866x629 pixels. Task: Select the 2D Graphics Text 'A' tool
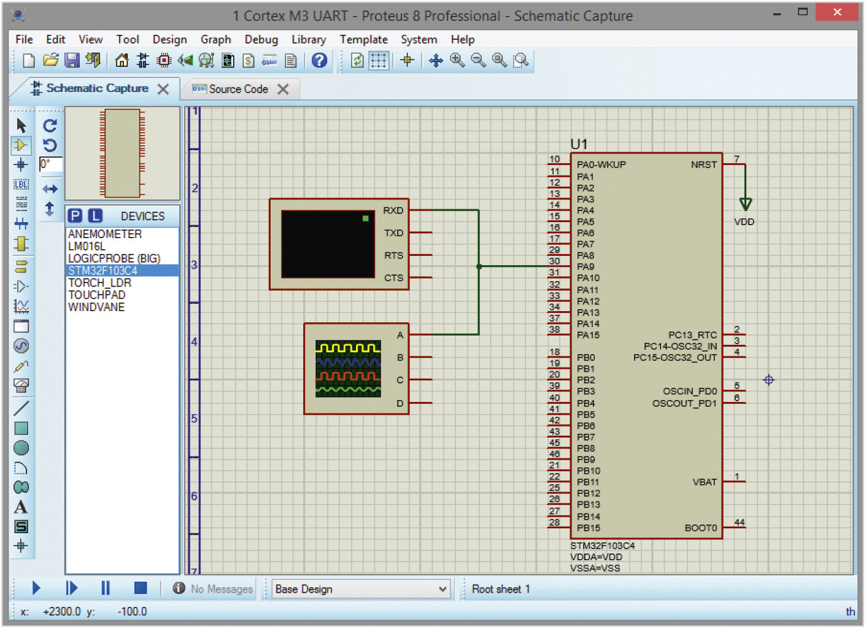[21, 507]
